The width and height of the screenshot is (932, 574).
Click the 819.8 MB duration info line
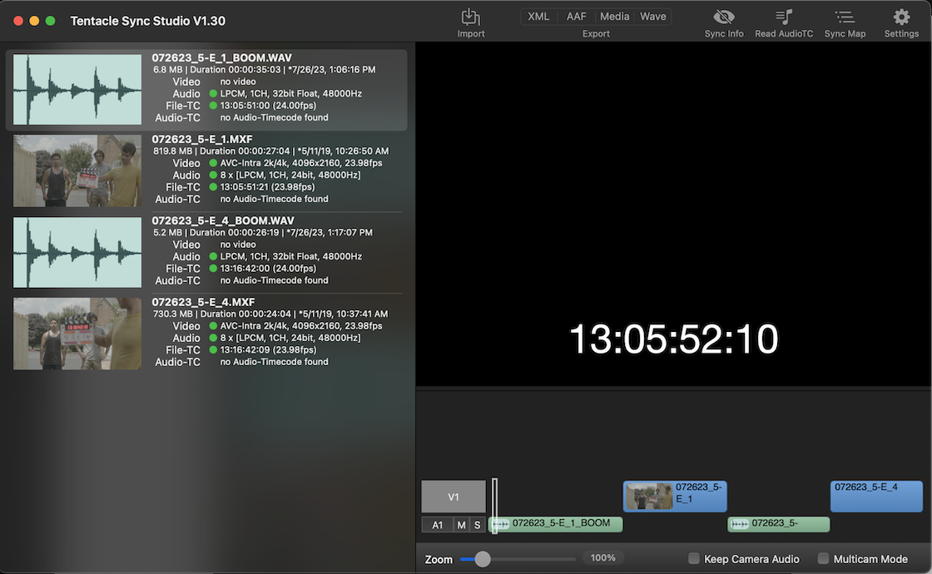pos(271,151)
